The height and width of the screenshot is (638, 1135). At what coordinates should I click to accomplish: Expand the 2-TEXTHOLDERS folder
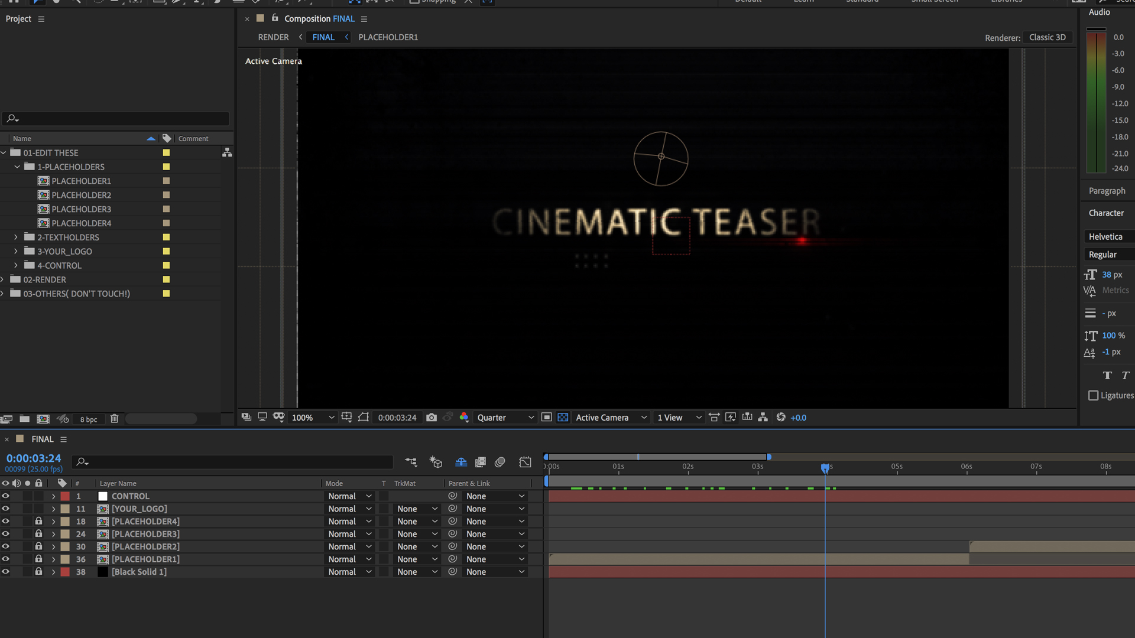pos(15,237)
